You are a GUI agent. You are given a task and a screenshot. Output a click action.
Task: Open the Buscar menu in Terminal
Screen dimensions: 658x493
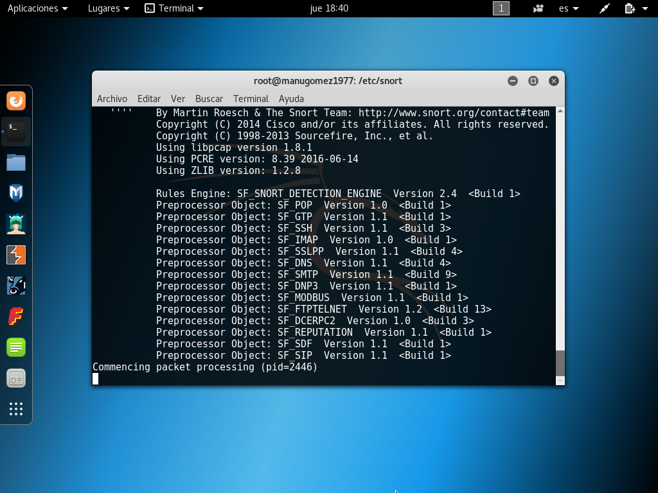209,98
